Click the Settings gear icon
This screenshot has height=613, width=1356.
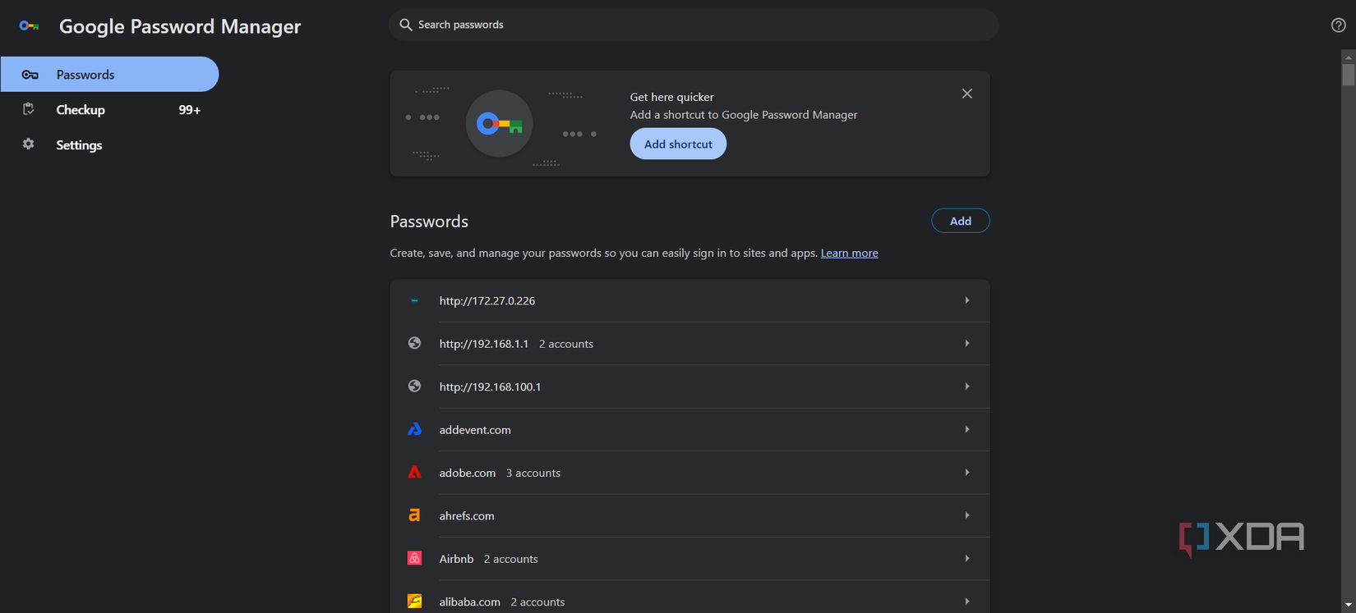coord(29,144)
